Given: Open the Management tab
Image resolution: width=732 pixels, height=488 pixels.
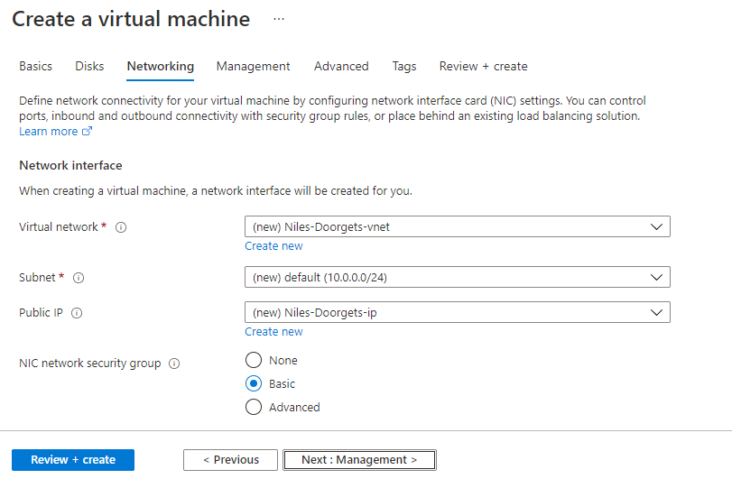Looking at the screenshot, I should point(253,66).
